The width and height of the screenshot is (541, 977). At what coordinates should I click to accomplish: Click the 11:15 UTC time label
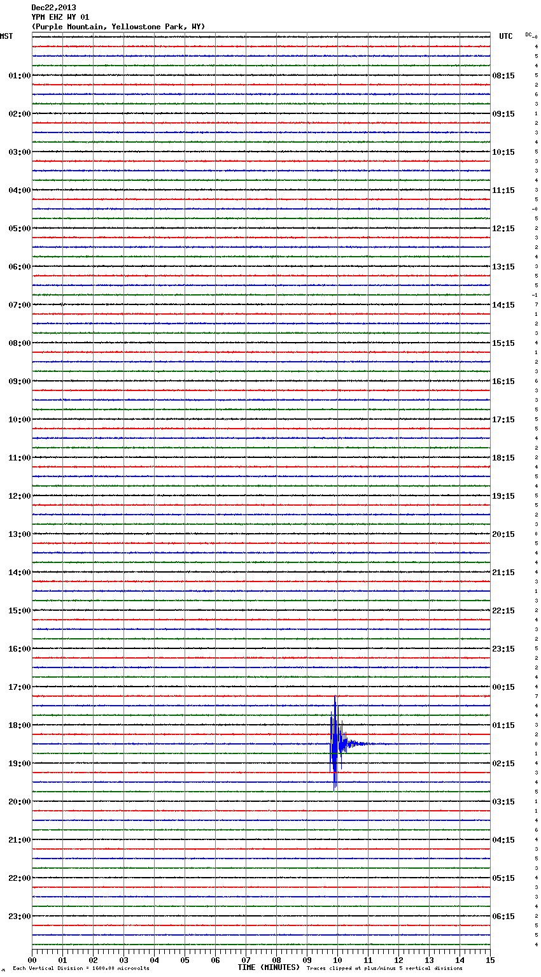pyautogui.click(x=503, y=190)
